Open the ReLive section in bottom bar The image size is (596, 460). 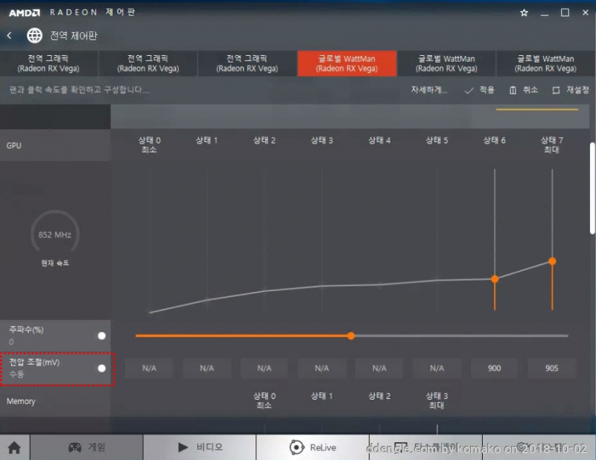[312, 447]
